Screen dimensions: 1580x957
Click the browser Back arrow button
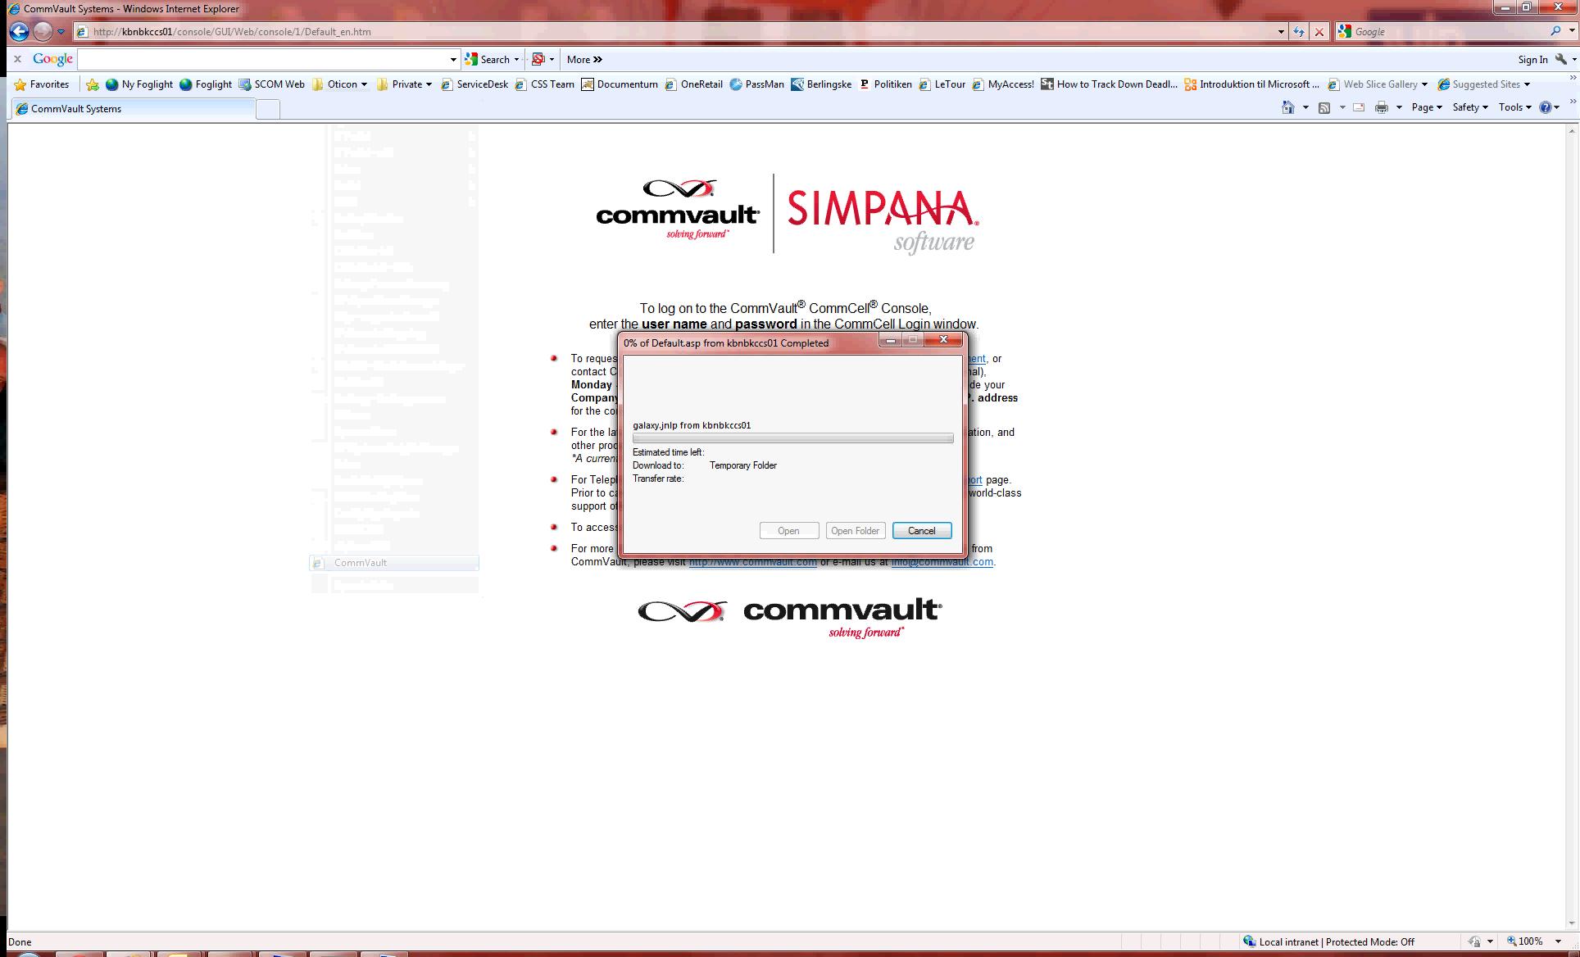19,31
